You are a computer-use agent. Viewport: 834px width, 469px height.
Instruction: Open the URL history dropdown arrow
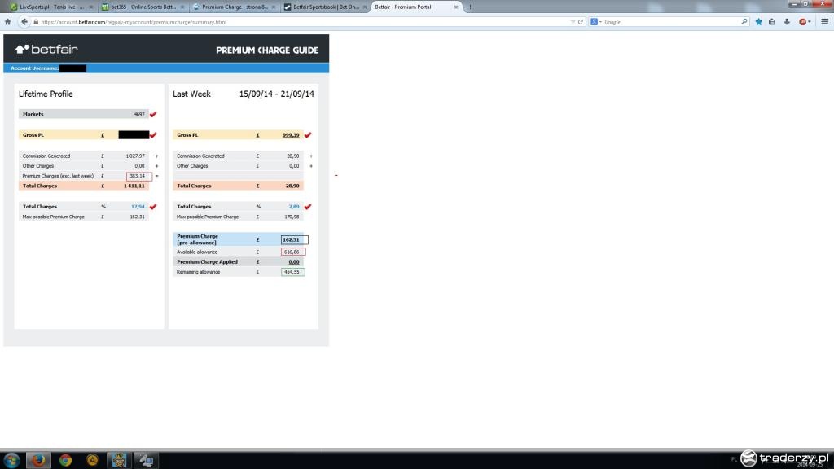(x=573, y=22)
